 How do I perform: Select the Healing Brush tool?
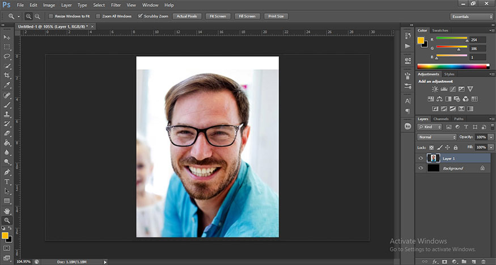tap(7, 95)
